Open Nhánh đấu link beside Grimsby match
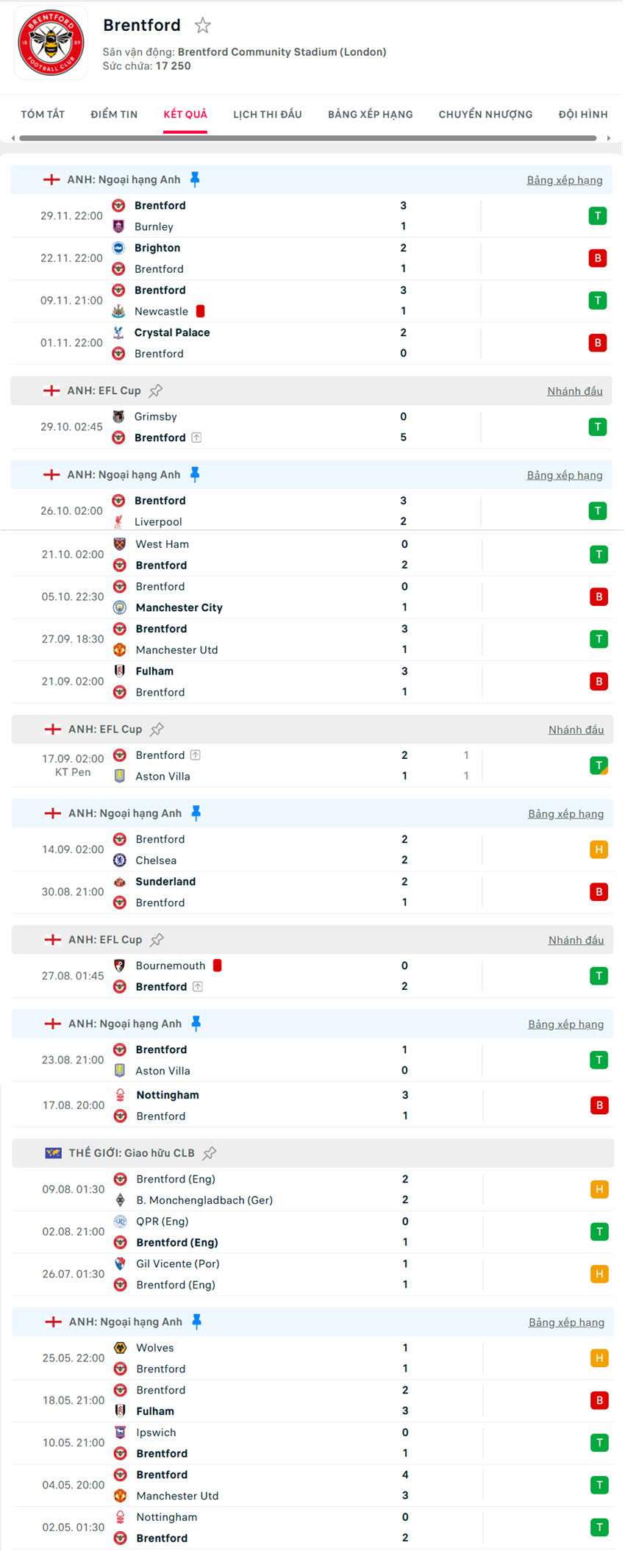Image resolution: width=625 pixels, height=1551 pixels. [574, 391]
